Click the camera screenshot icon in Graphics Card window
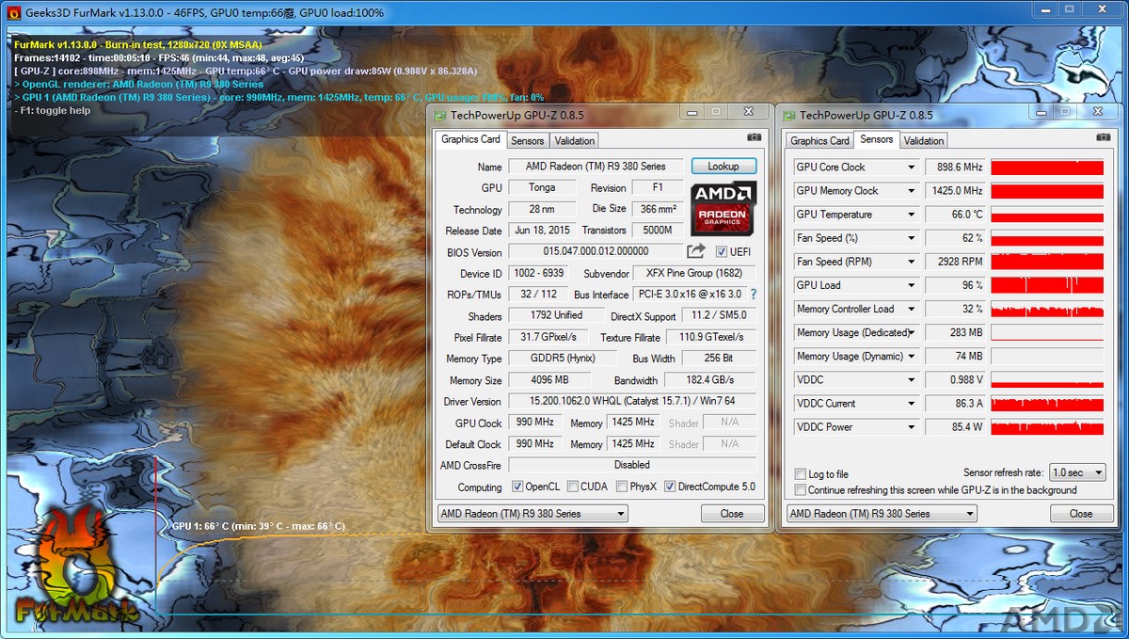1129x639 pixels. (754, 137)
